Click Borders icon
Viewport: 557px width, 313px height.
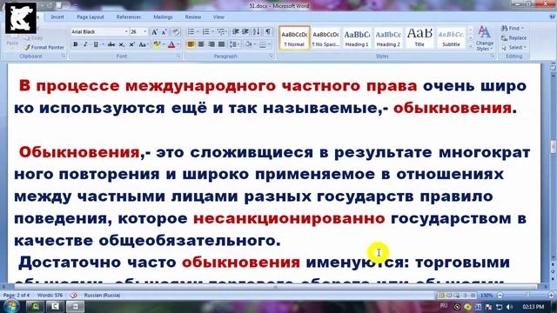[x=263, y=44]
